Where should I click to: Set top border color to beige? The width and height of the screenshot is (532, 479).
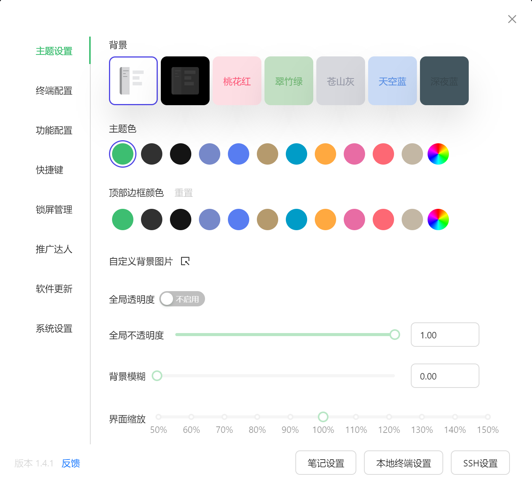coord(412,219)
